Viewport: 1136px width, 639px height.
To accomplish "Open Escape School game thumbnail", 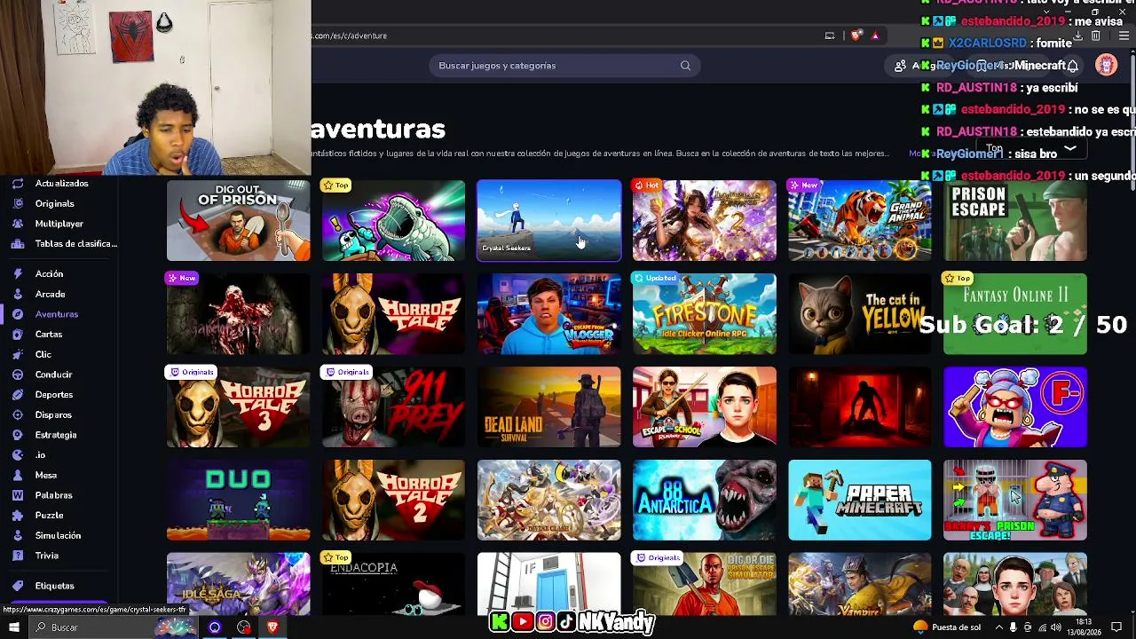I will click(705, 407).
